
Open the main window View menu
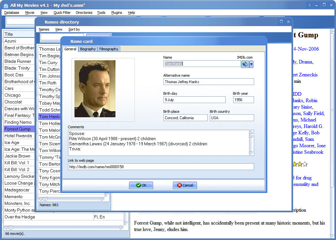pos(44,13)
